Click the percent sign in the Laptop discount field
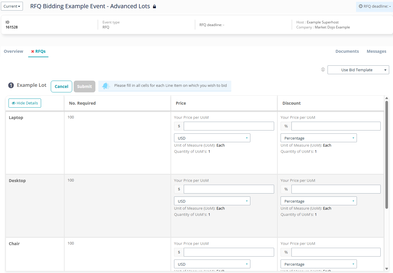 pos(286,126)
